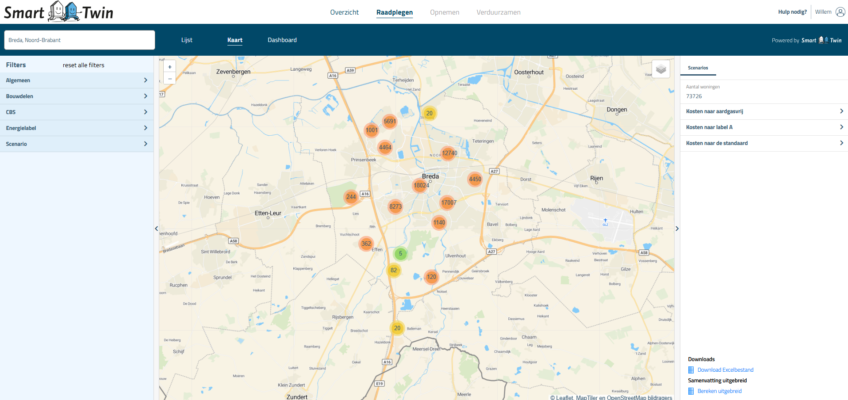
Task: Open the map layers switcher
Action: point(661,69)
